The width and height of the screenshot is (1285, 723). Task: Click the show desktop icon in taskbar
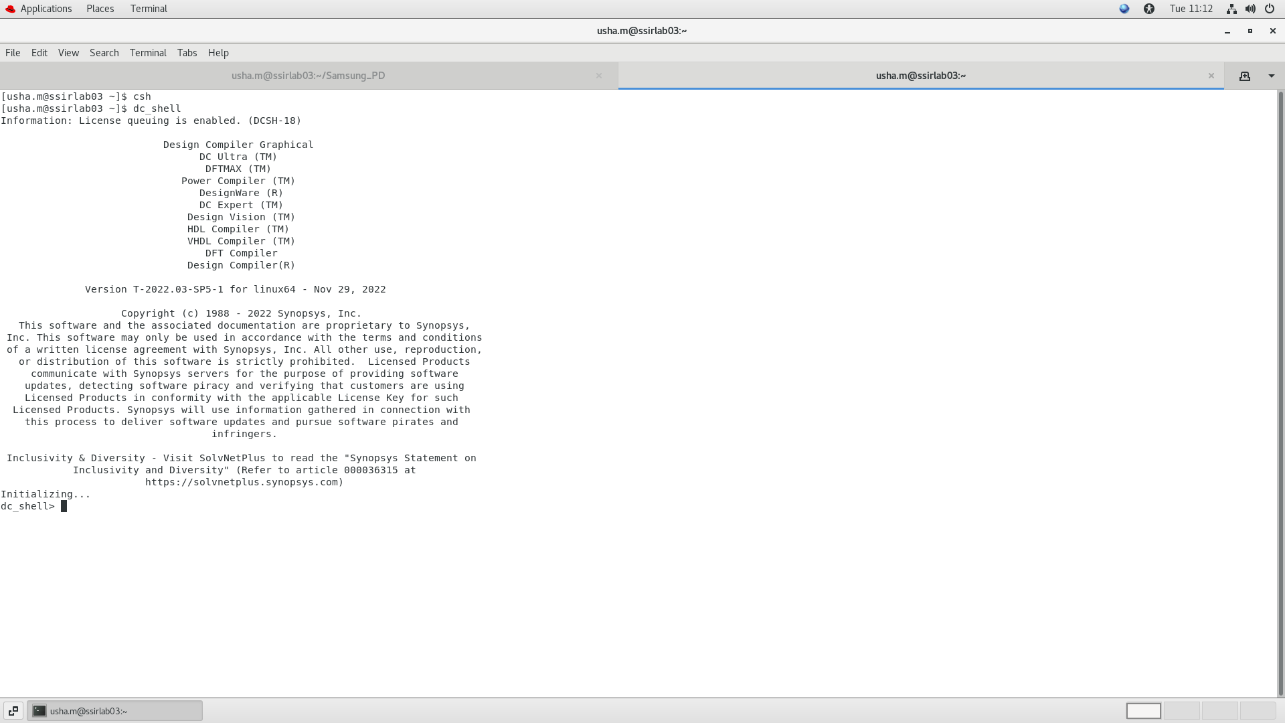click(x=13, y=710)
